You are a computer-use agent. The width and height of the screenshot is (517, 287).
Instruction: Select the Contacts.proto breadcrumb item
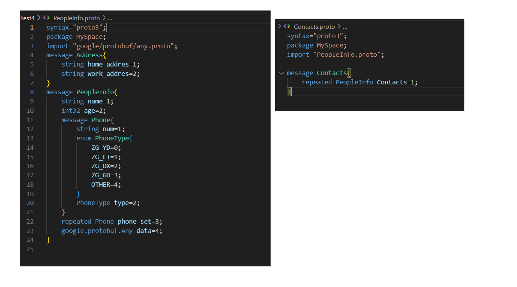point(314,26)
